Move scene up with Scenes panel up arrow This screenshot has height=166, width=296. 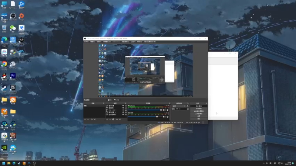click(x=91, y=119)
